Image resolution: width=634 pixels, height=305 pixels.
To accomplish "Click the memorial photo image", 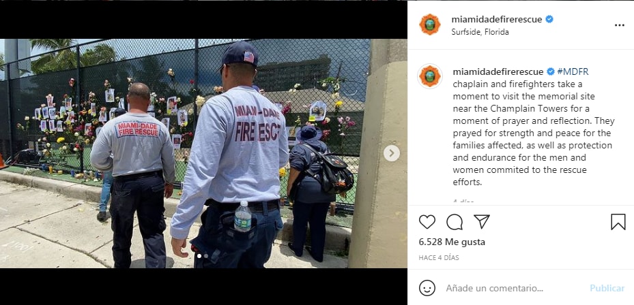I will [x=203, y=153].
